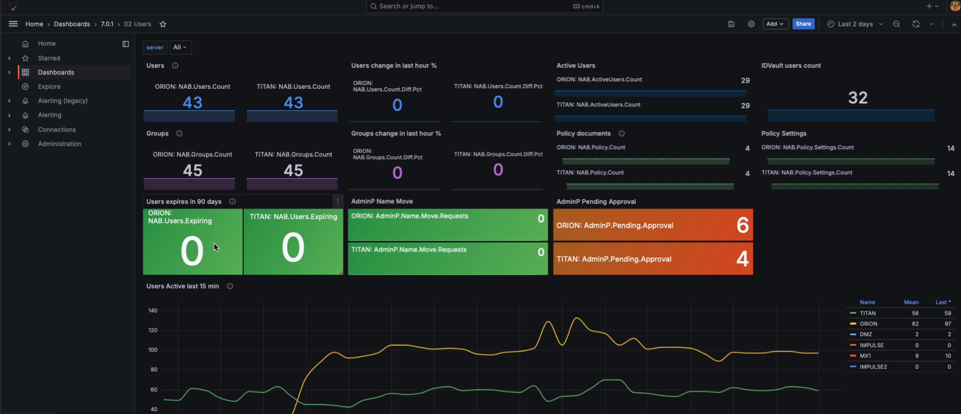Image resolution: width=961 pixels, height=414 pixels.
Task: Open the Add menu in the toolbar
Action: coord(775,24)
